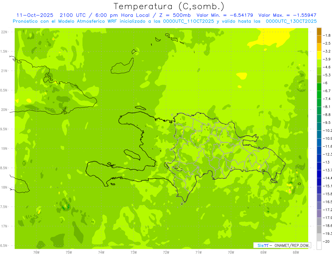Click the yellow swatch between -3.2 and -3.9
This screenshot has height=256, width=332.
(x=319, y=55)
